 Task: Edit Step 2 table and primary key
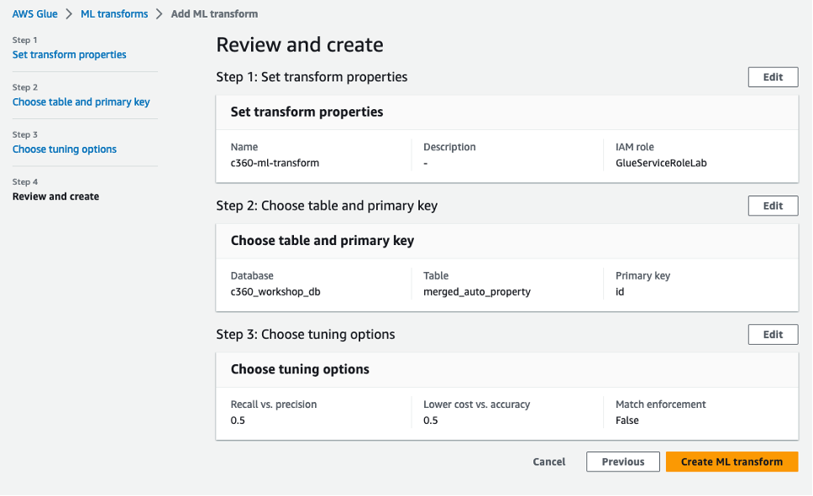tap(773, 206)
